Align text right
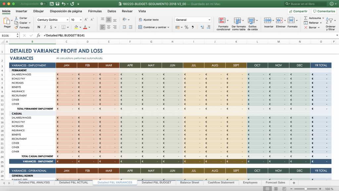 [115, 27]
